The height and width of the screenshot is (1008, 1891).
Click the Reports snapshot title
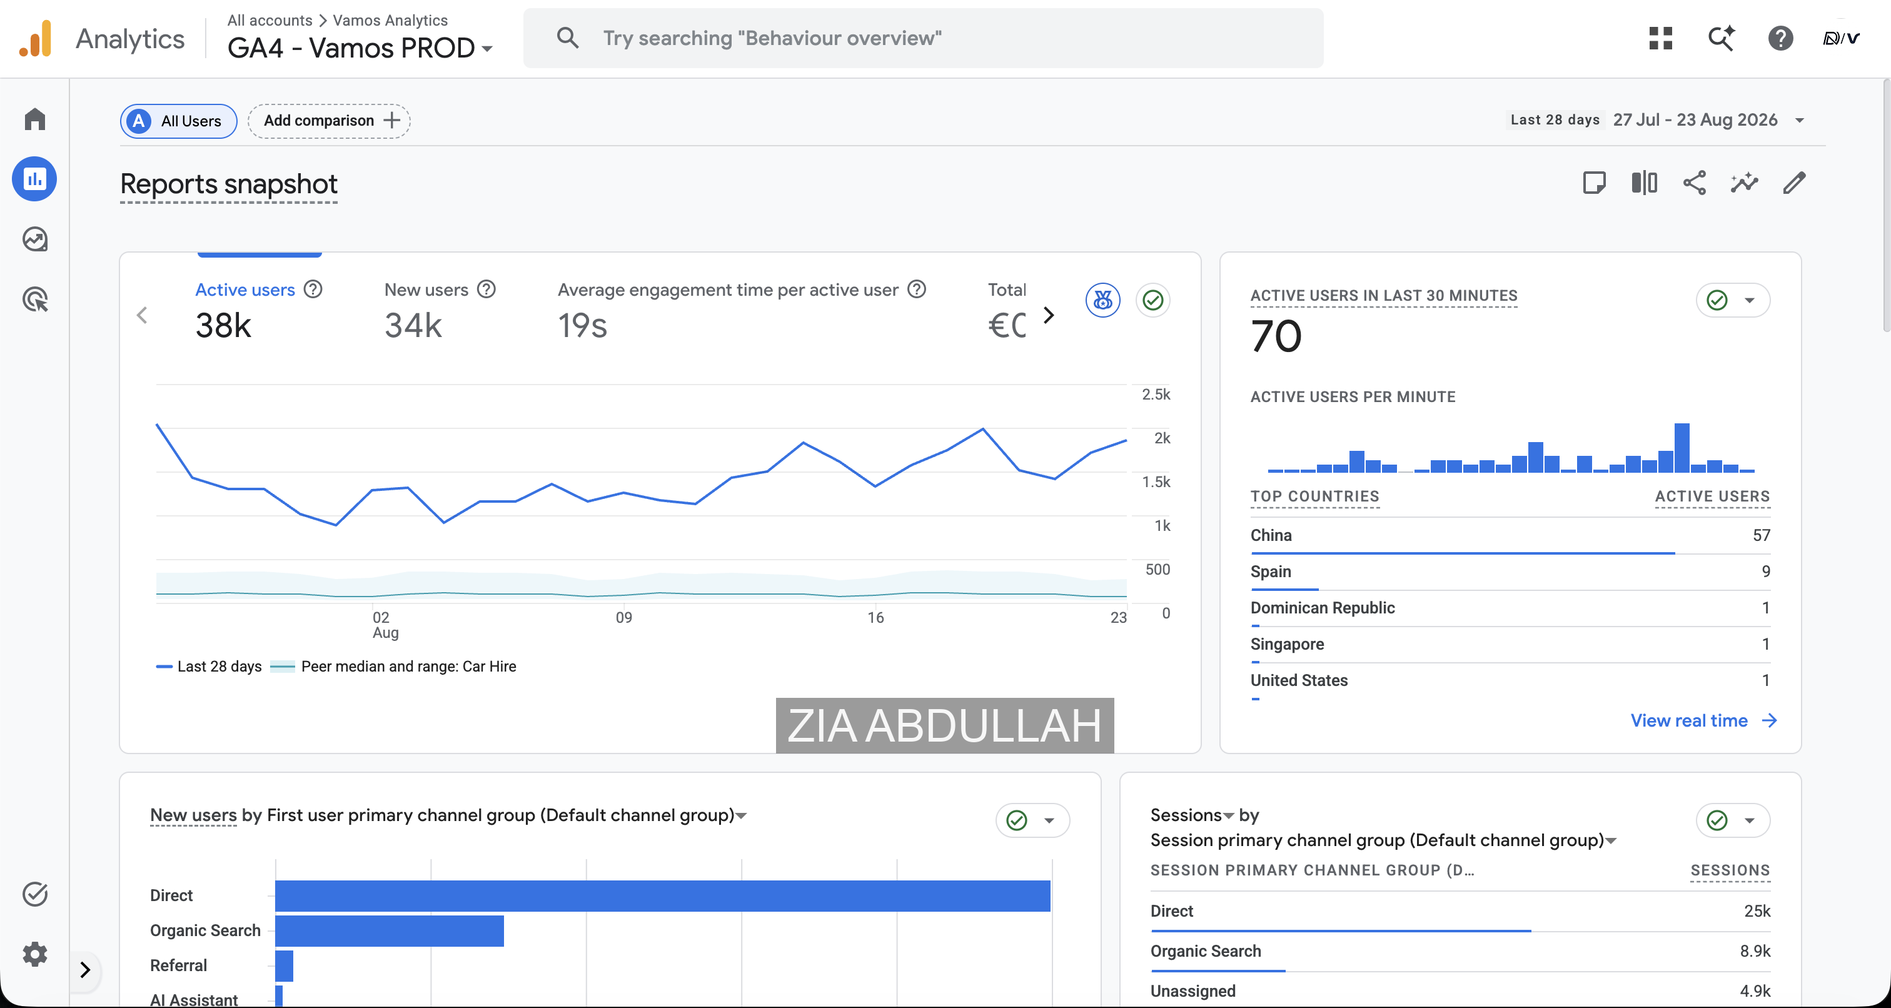228,184
